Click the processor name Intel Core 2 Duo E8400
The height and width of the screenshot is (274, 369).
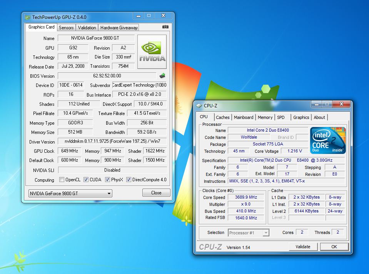268,130
